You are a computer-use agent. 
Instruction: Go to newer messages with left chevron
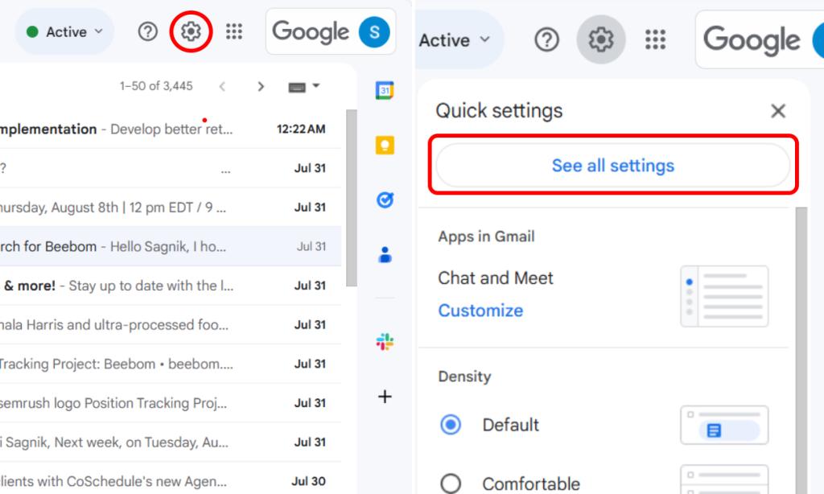[222, 86]
